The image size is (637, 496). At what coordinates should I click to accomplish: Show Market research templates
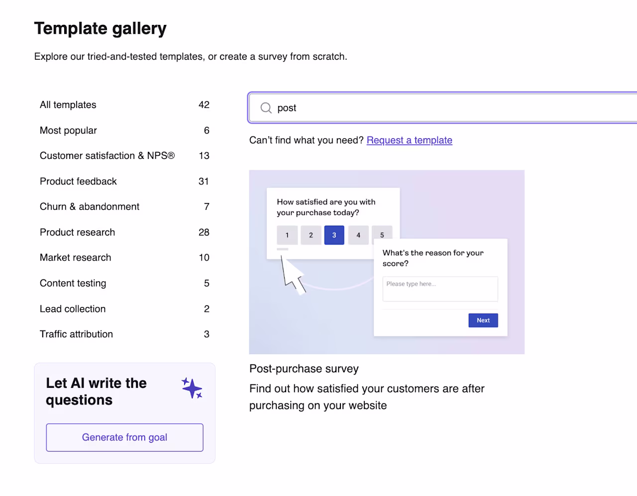tap(124, 257)
